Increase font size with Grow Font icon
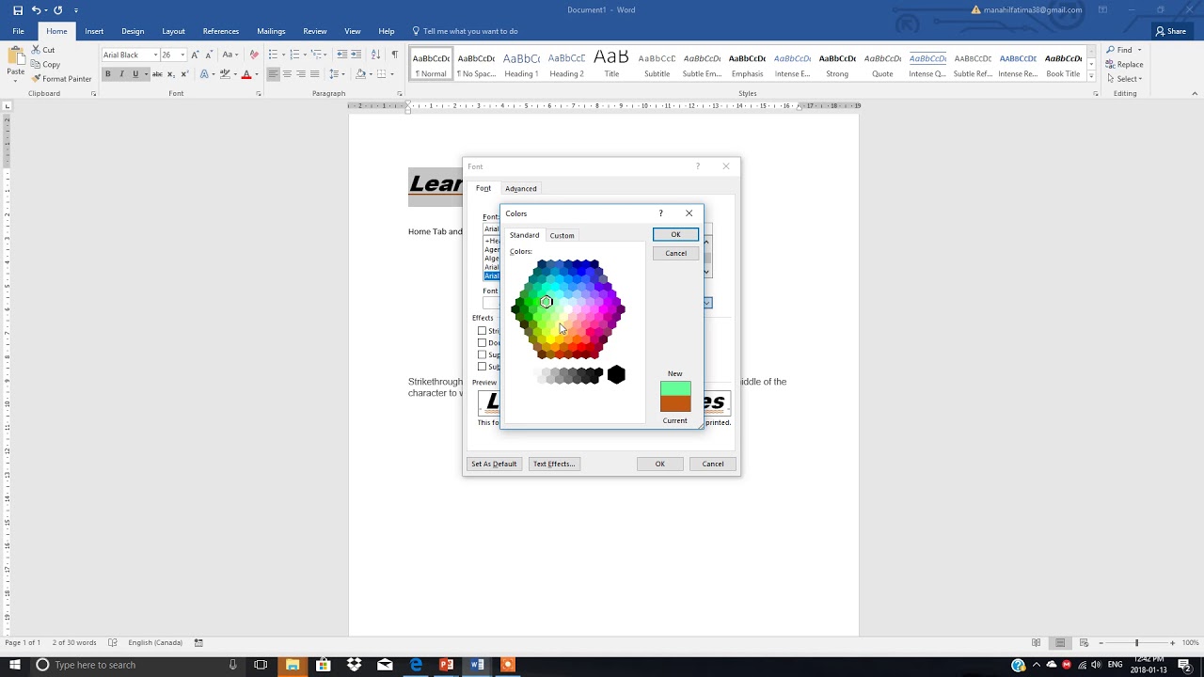 click(x=196, y=55)
